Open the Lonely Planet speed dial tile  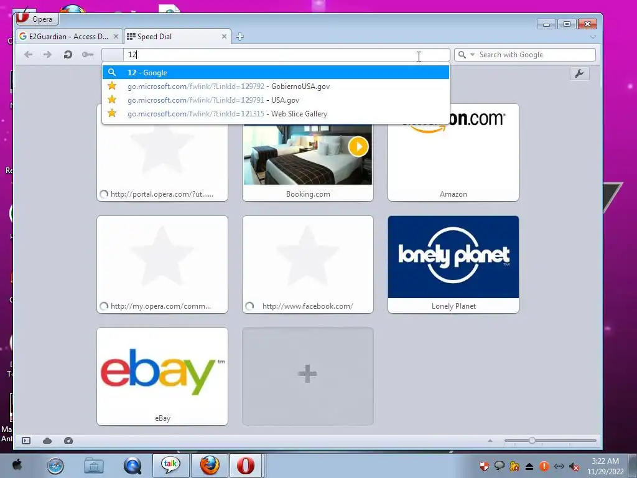453,265
